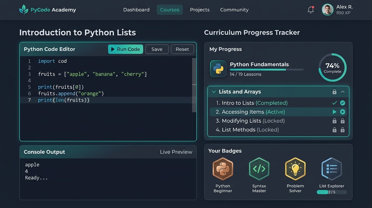The width and height of the screenshot is (372, 208).
Task: Open Alex R.'s profile avatar
Action: point(327,10)
